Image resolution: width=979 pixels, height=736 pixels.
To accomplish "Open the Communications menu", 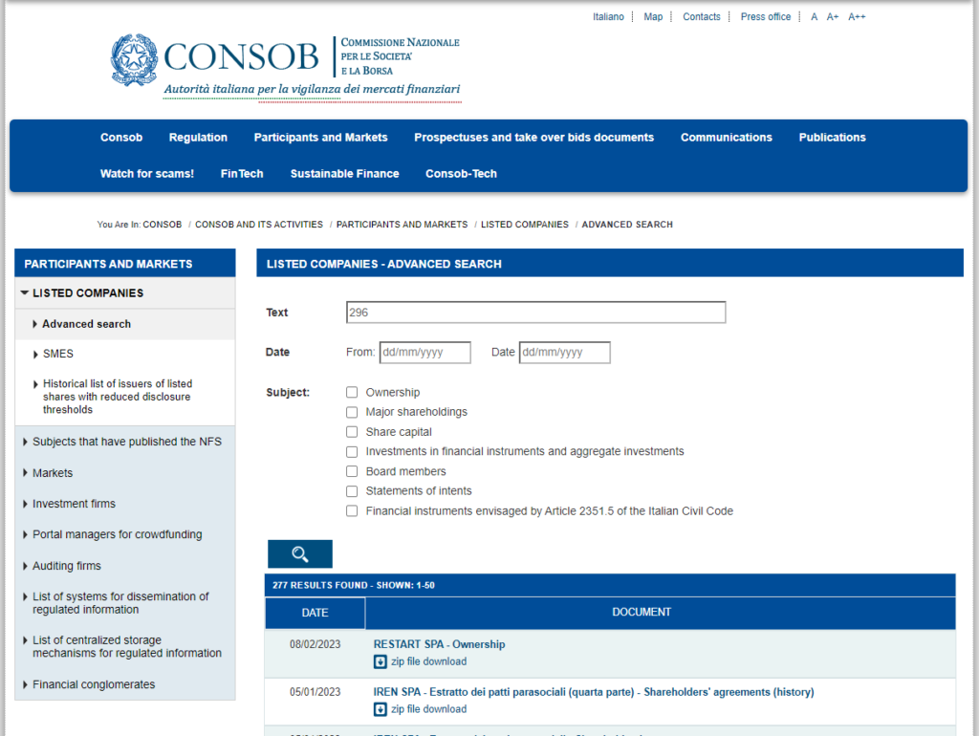I will pyautogui.click(x=727, y=138).
